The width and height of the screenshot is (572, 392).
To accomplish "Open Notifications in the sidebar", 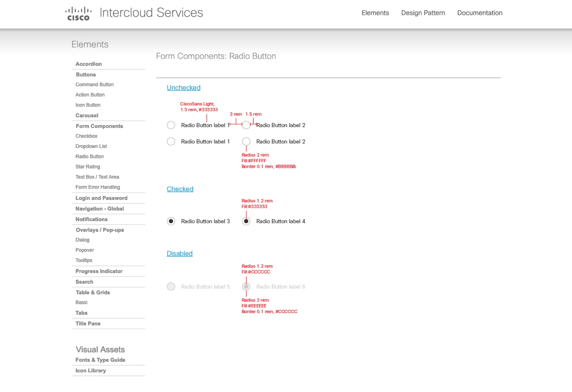I will [x=92, y=219].
